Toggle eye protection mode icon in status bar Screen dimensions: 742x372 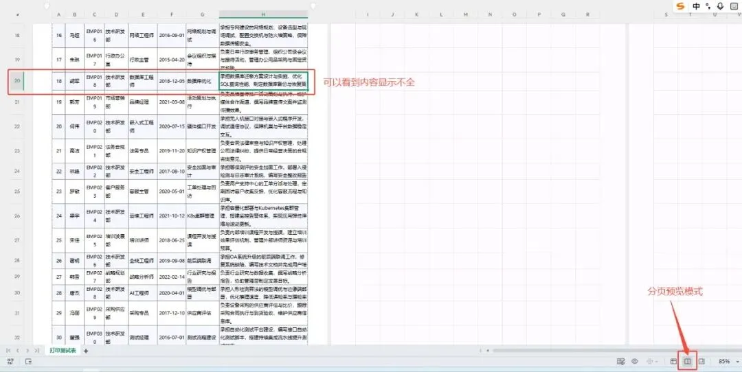[x=635, y=361]
